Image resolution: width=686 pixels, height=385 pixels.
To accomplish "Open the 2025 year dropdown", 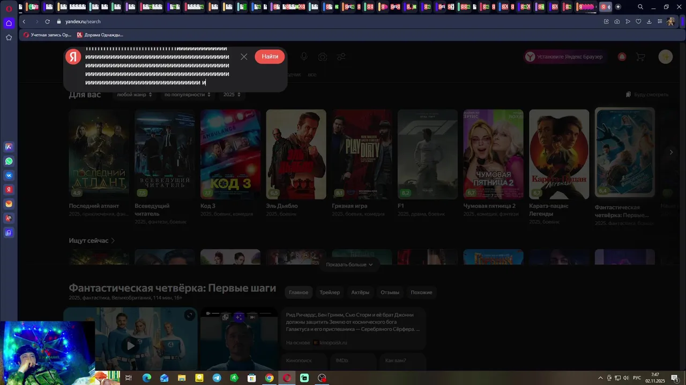I will (232, 95).
